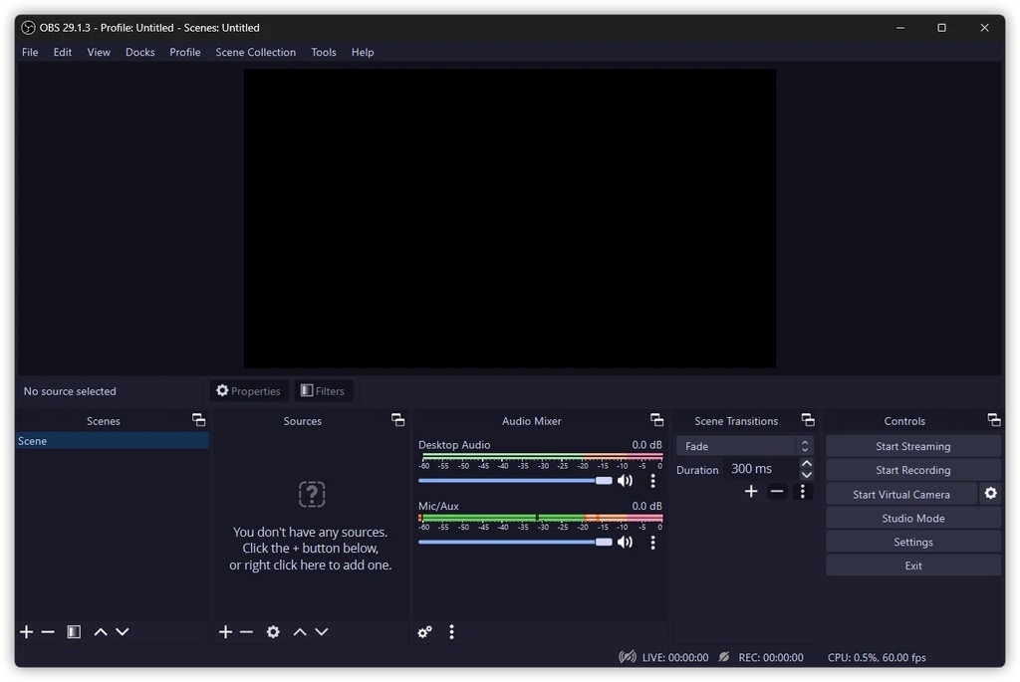Mute the Desktop Audio speaker icon
Viewport: 1020px width, 682px height.
pos(626,480)
